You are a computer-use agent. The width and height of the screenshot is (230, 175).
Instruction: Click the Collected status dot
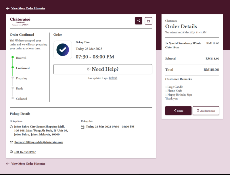(x=13, y=98)
